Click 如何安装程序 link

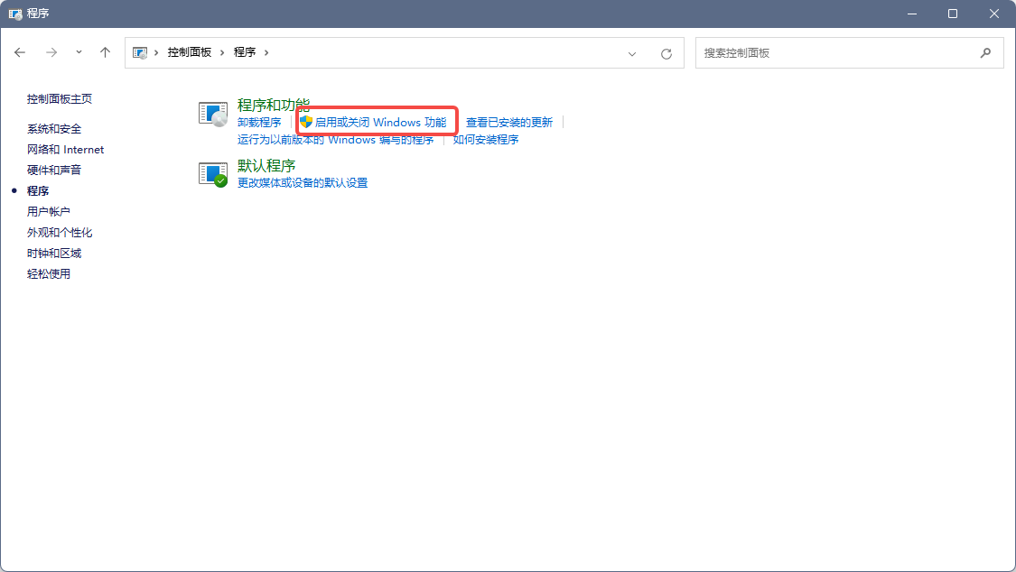tap(486, 140)
